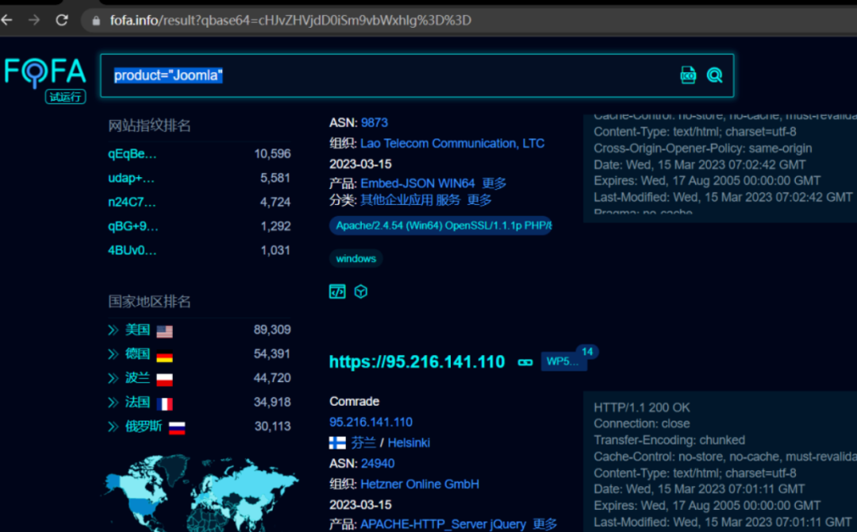Click the Russia flag icon
This screenshot has height=532, width=857.
pos(176,427)
